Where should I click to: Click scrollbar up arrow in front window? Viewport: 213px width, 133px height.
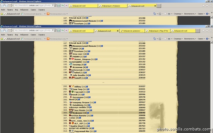tap(212, 42)
